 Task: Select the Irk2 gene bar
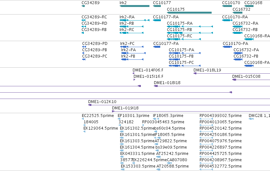tap(135, 6)
